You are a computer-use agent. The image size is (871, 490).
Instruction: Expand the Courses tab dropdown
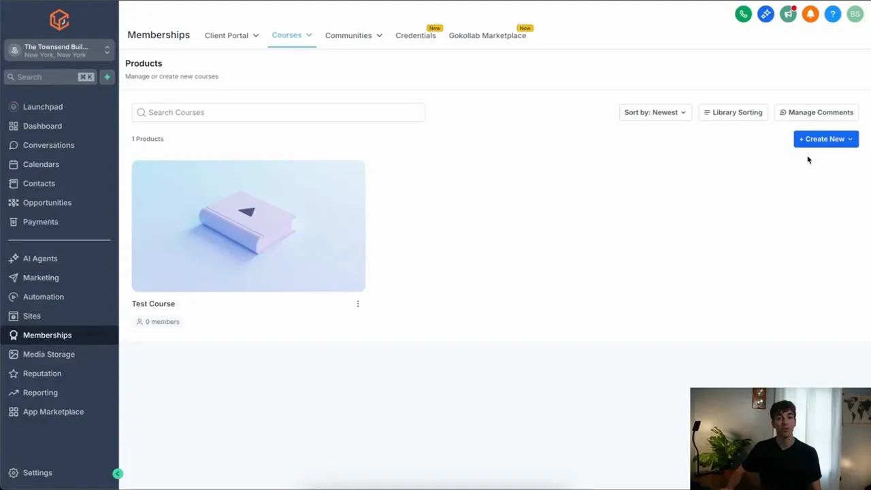pos(292,35)
